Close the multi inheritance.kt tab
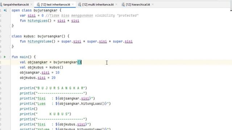 coord(116,5)
